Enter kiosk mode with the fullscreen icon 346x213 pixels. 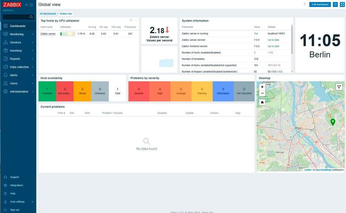(x=342, y=4)
